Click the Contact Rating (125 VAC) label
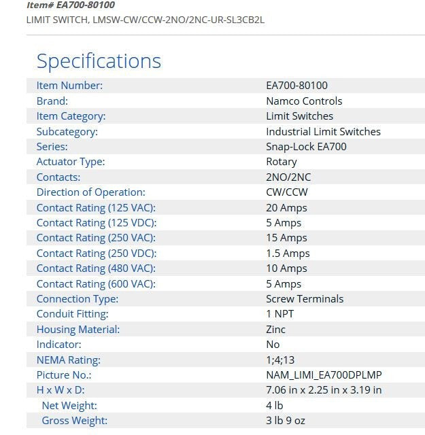Screen dimensions: 425x435 pos(95,208)
